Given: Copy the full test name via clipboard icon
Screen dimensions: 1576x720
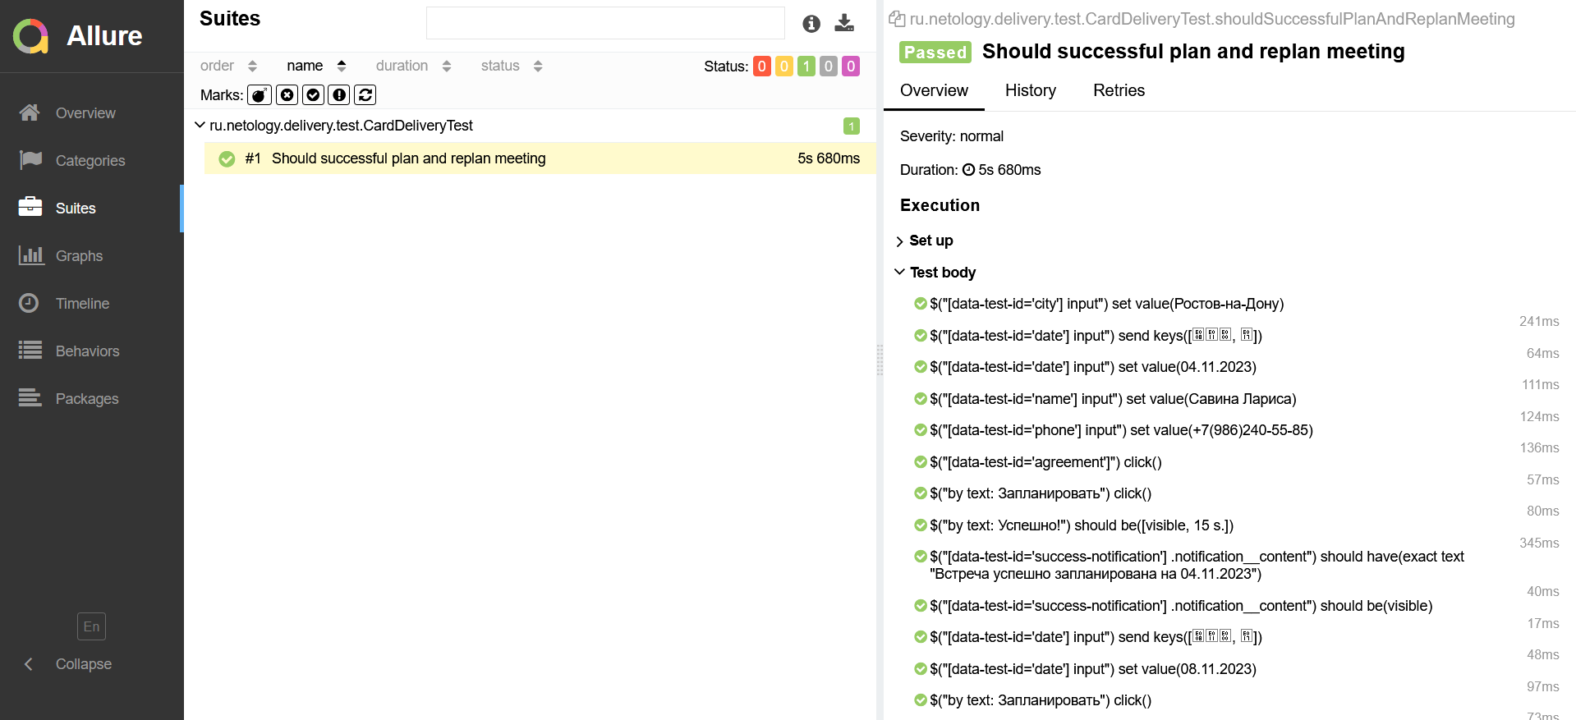Looking at the screenshot, I should pyautogui.click(x=897, y=19).
